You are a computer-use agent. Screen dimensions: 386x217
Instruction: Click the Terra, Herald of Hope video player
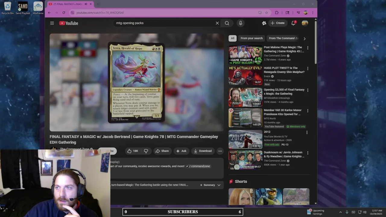click(137, 82)
